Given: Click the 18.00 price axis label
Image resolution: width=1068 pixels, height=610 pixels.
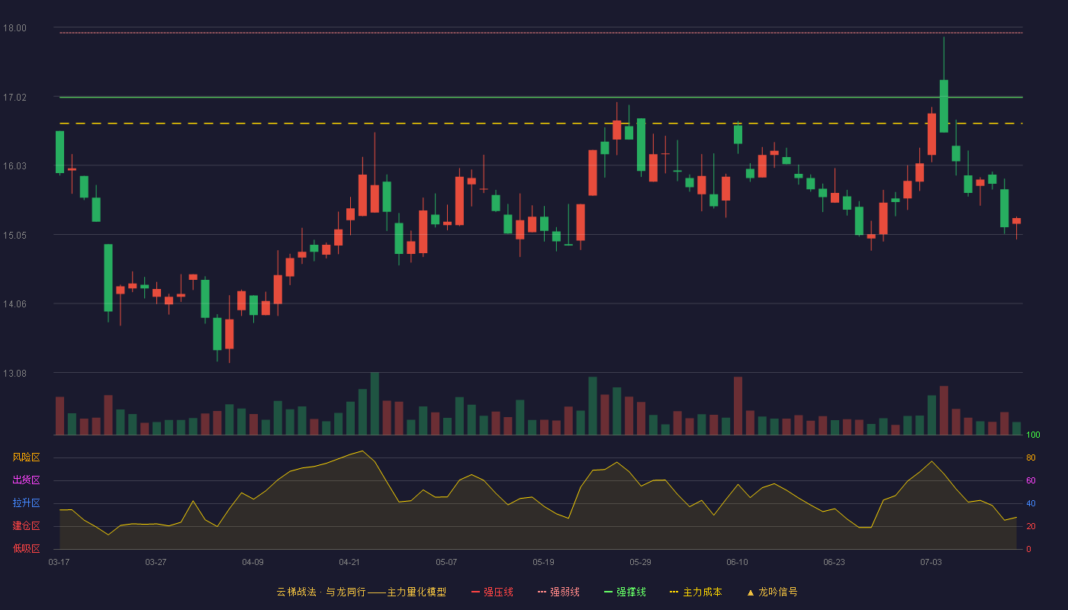Looking at the screenshot, I should [x=14, y=28].
